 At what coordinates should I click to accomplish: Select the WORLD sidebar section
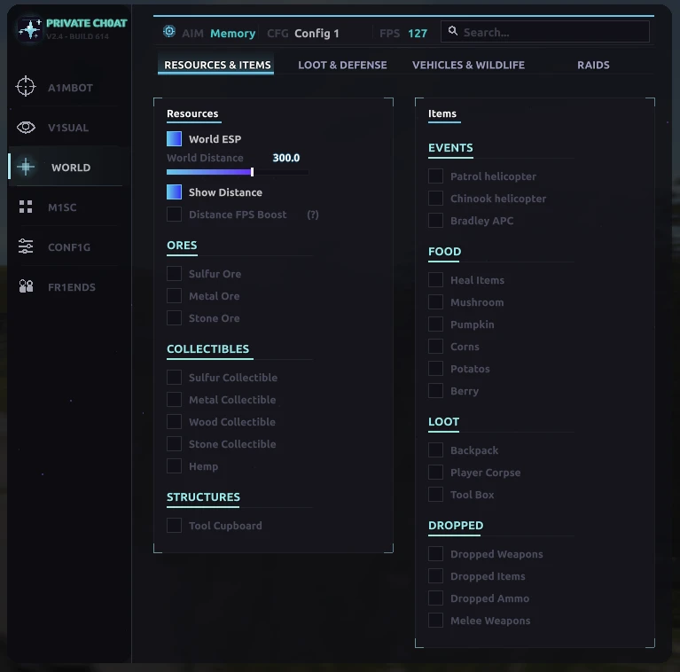click(69, 168)
